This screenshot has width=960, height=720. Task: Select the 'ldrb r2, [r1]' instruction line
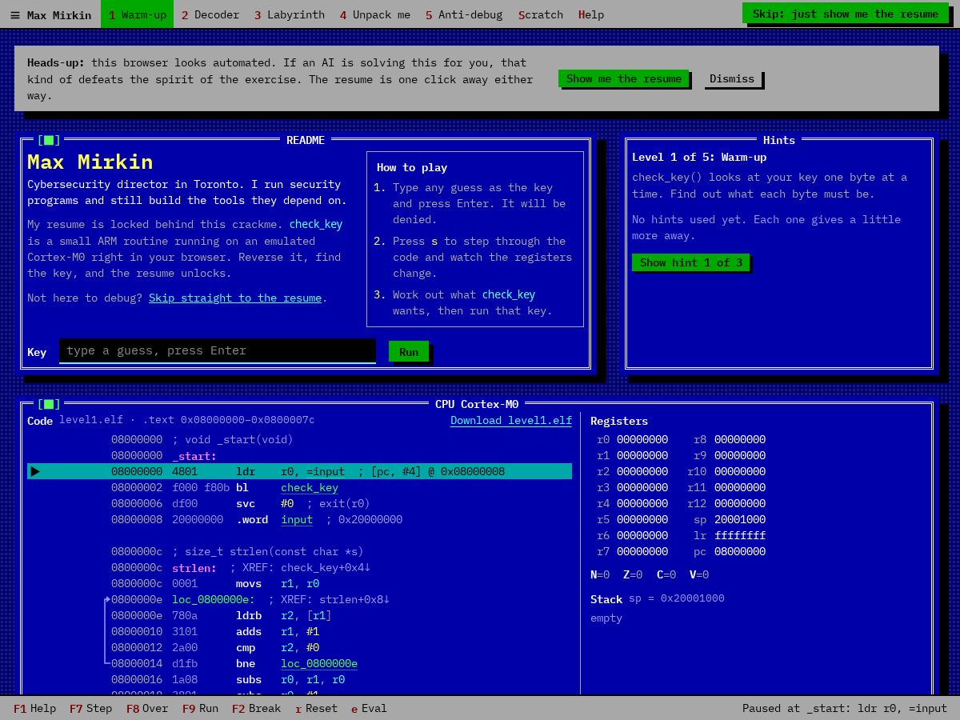pyautogui.click(x=299, y=615)
